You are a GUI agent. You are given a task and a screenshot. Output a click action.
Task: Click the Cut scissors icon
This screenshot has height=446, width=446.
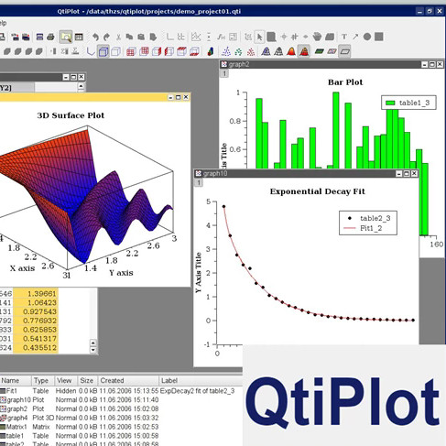[x=118, y=38]
